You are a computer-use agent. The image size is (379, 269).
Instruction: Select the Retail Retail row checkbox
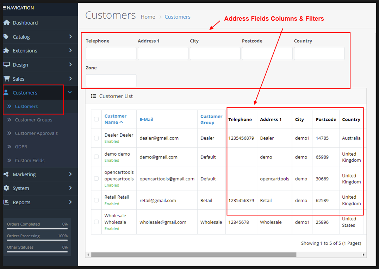coord(97,200)
